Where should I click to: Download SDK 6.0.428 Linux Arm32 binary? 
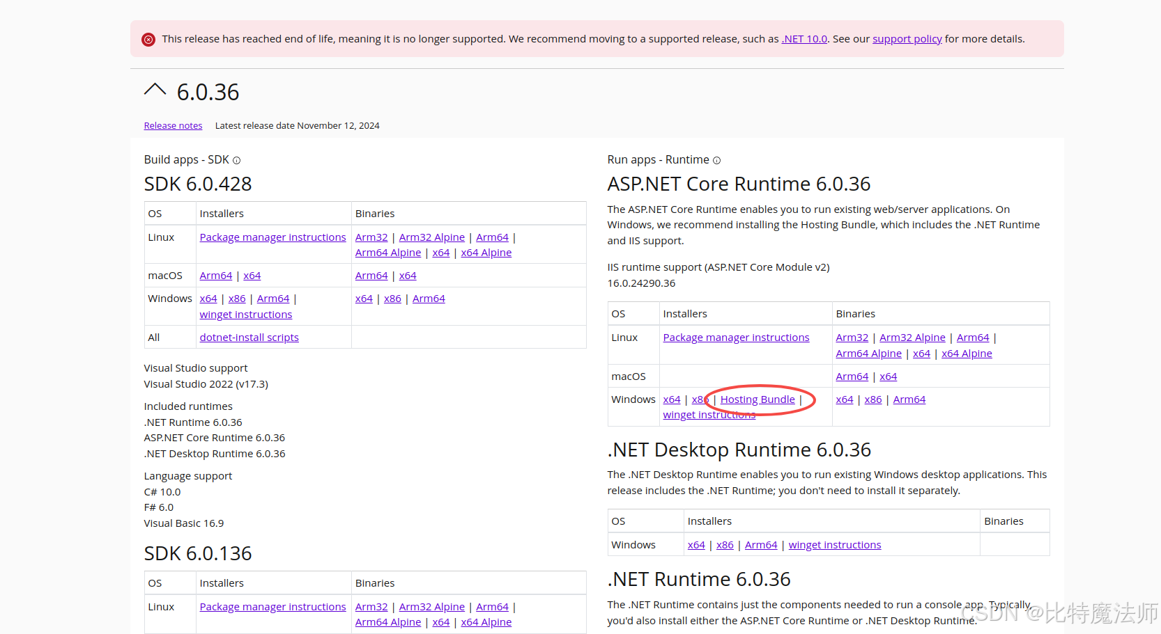(x=371, y=237)
